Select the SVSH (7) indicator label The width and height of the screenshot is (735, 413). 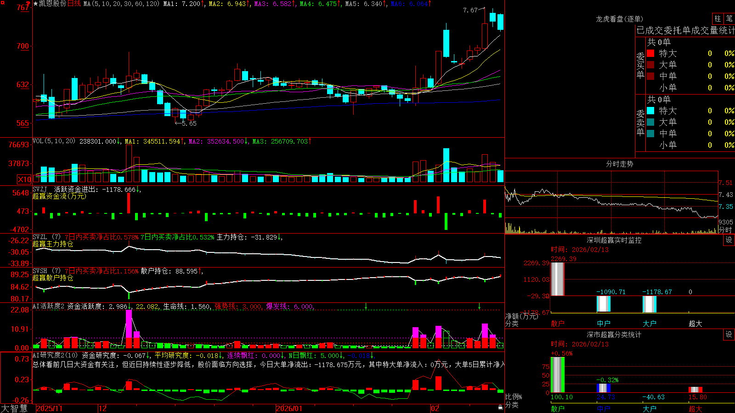point(46,271)
